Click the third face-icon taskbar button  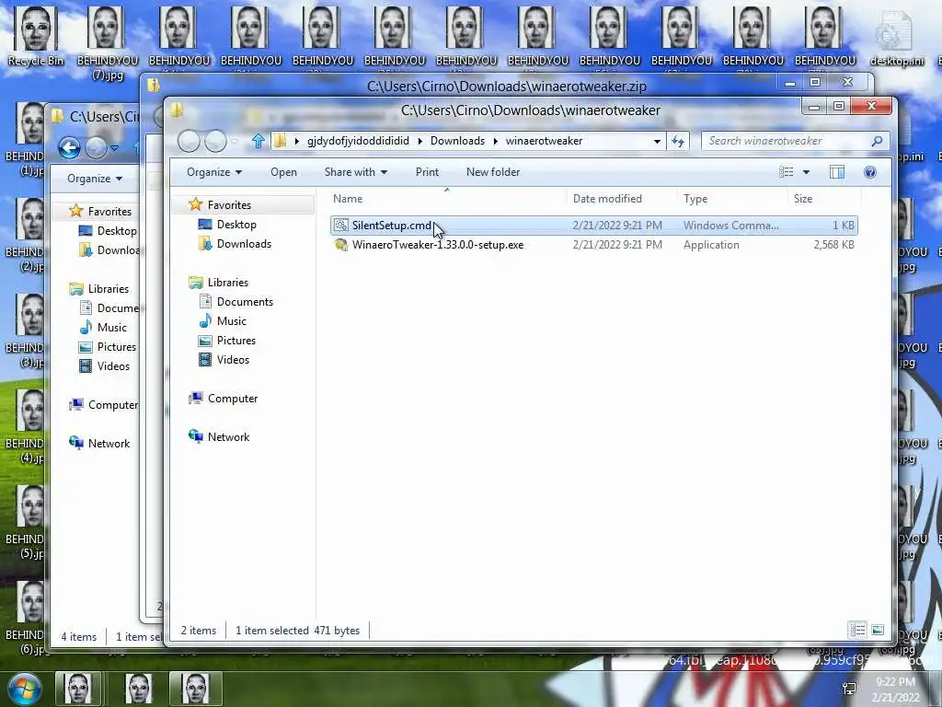coord(196,689)
